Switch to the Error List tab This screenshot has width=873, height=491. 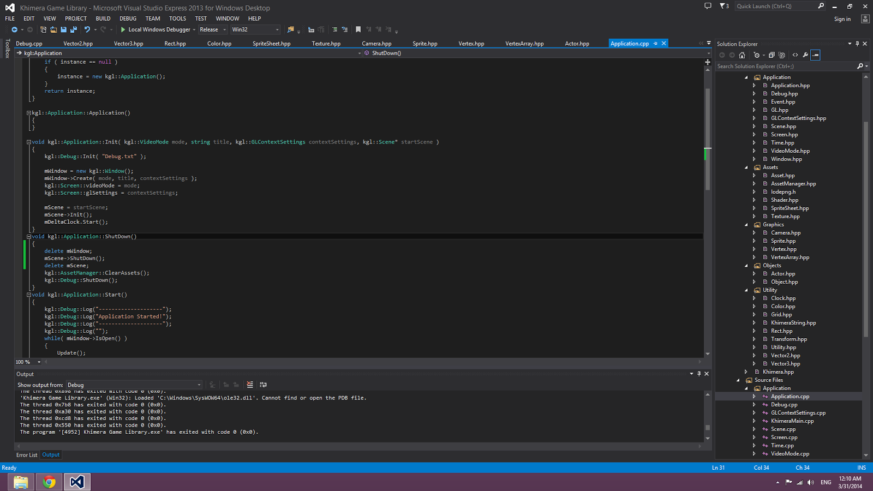tap(27, 455)
